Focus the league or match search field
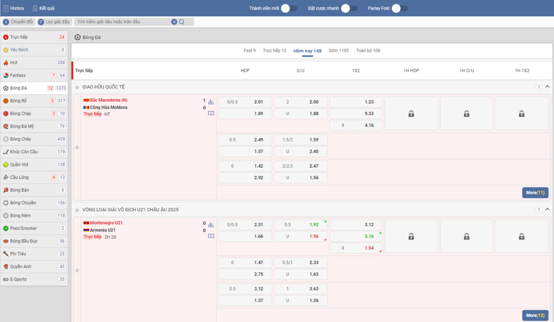This screenshot has width=554, height=322. (x=123, y=22)
